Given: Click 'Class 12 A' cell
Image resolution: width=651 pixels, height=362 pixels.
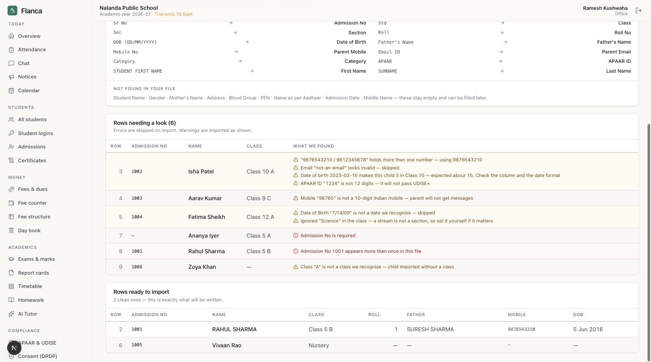Looking at the screenshot, I should tap(260, 217).
